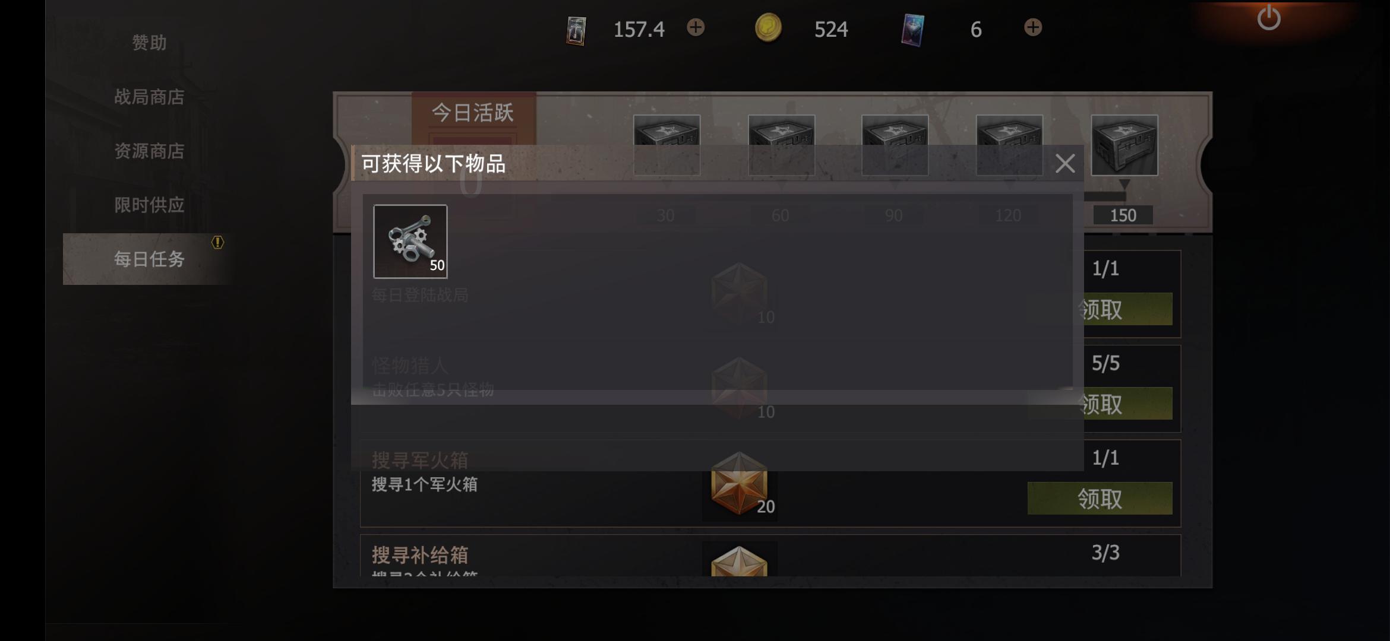Viewport: 1390px width, 641px height.
Task: Click the activity star badge worth 20
Action: [x=740, y=483]
